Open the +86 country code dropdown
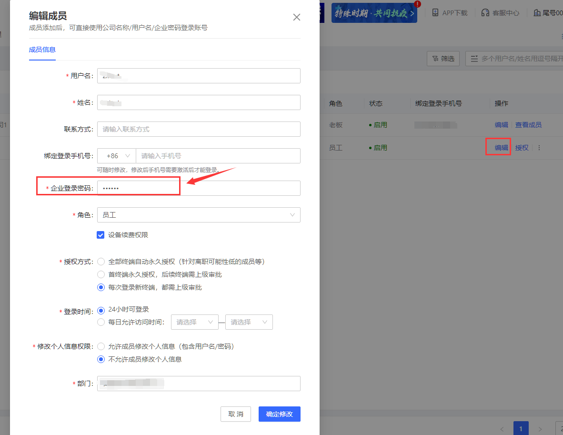This screenshot has width=563, height=435. (x=116, y=156)
